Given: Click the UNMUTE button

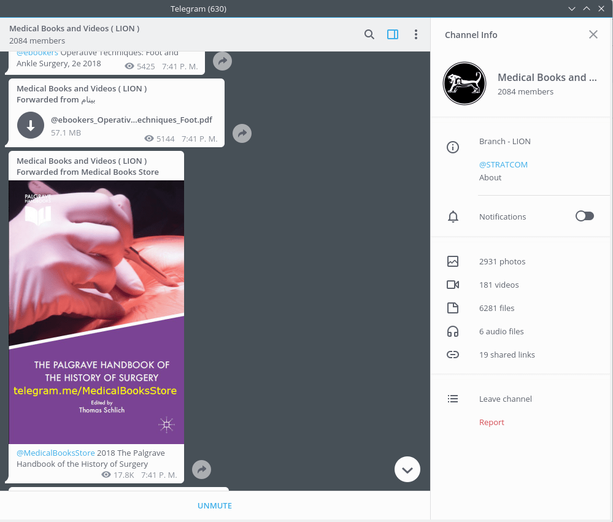Looking at the screenshot, I should point(215,505).
